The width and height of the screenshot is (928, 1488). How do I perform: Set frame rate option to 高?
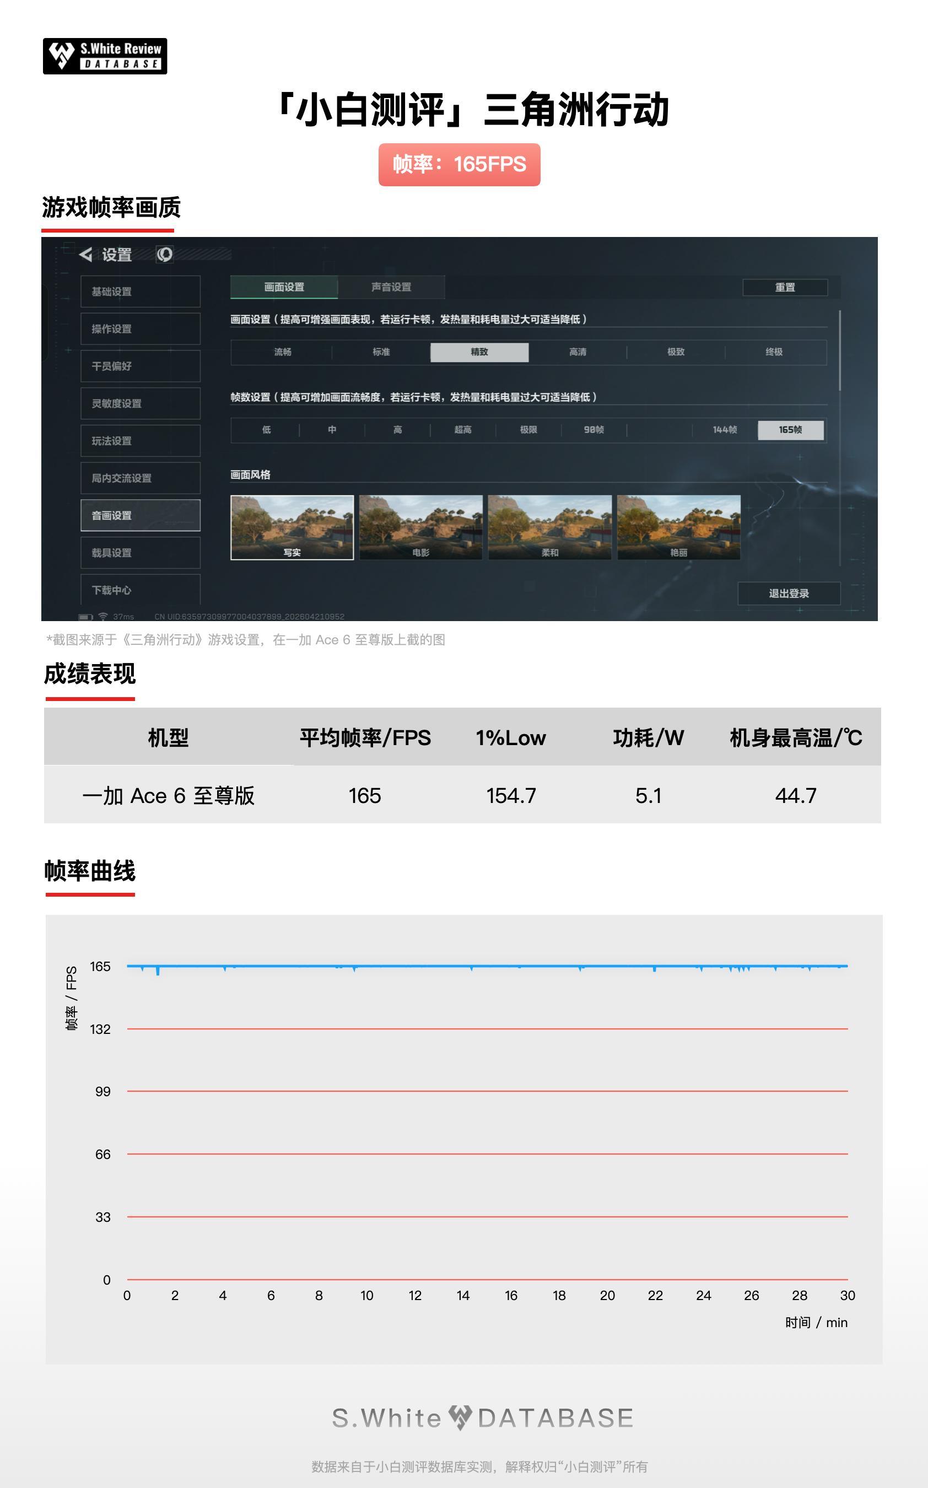tap(398, 429)
